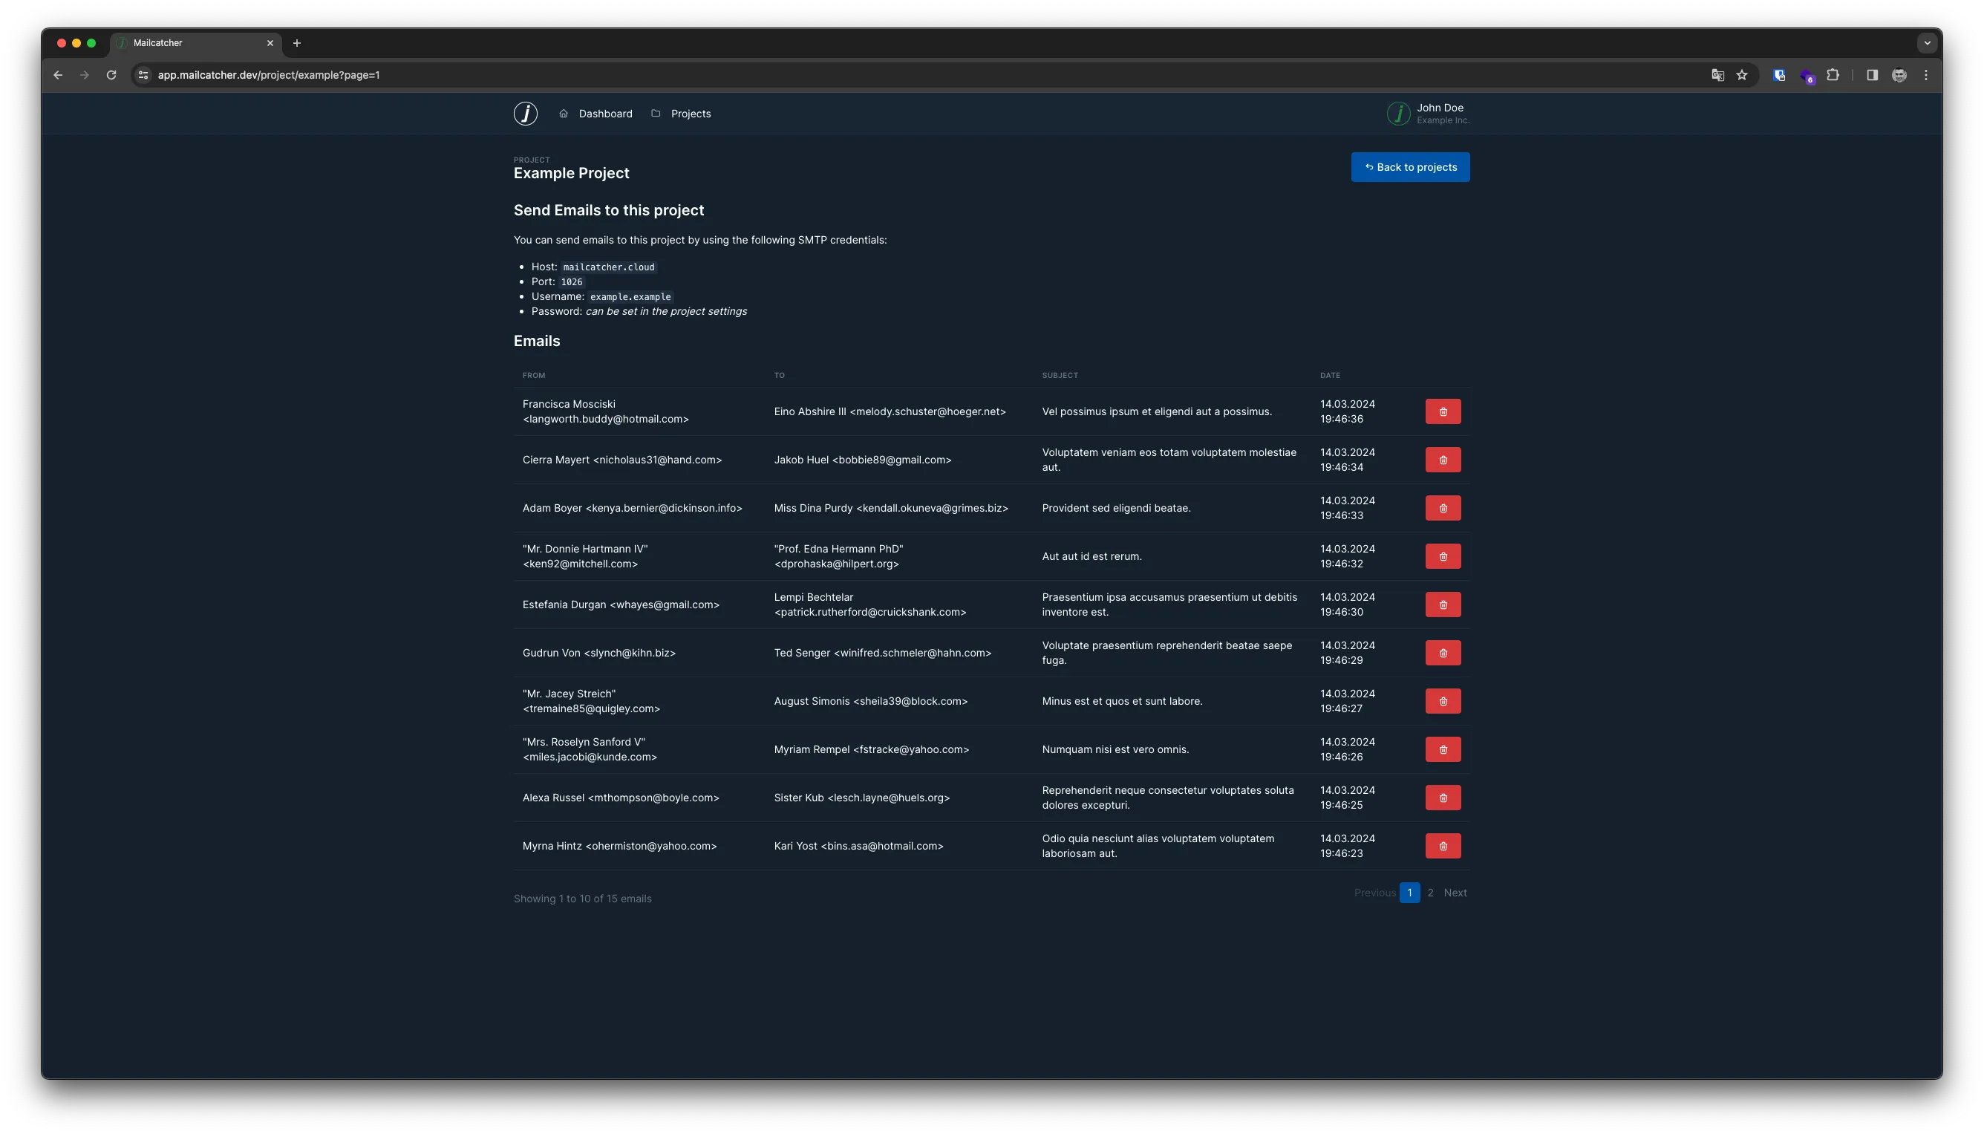Click the address bar URL

(269, 75)
